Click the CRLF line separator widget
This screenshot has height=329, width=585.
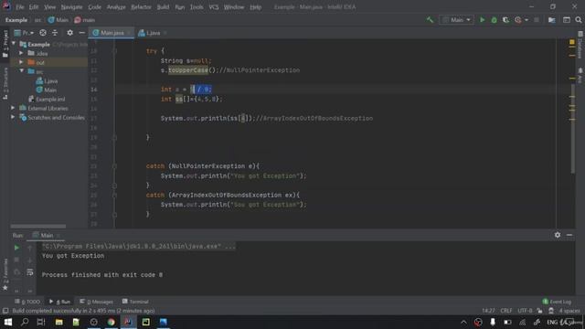coord(506,311)
